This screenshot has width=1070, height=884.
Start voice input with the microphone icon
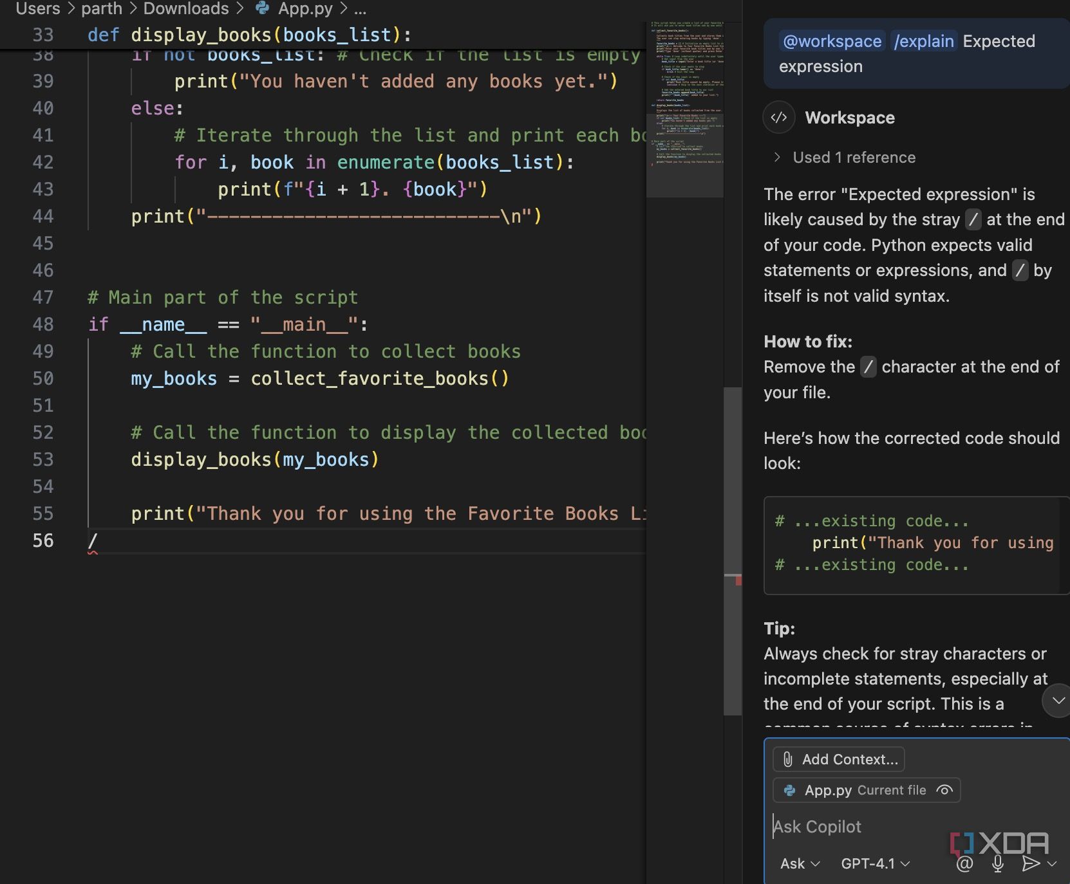998,863
